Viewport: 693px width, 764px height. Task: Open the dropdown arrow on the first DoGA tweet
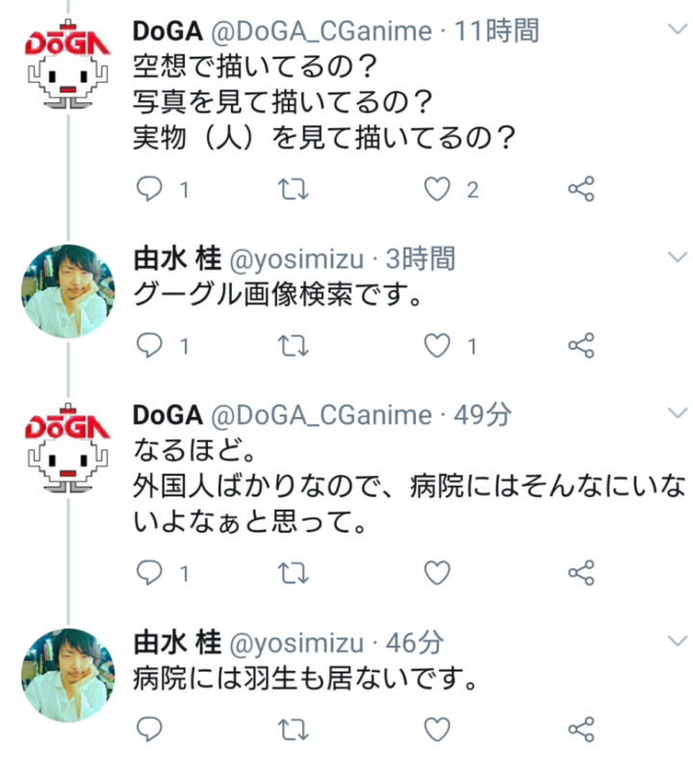(x=678, y=31)
